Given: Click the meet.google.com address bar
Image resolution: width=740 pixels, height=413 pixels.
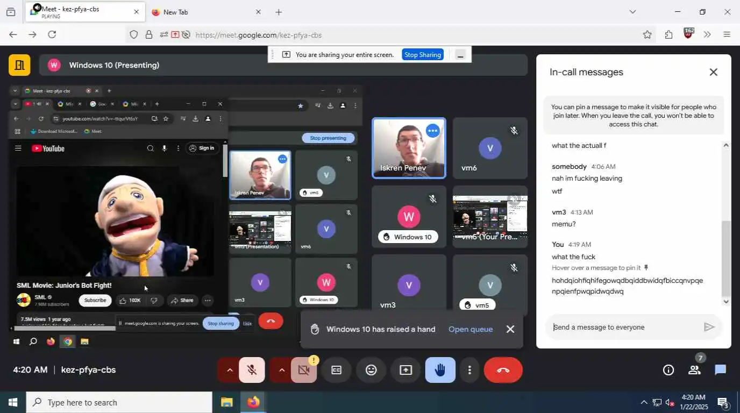Looking at the screenshot, I should tap(414, 35).
